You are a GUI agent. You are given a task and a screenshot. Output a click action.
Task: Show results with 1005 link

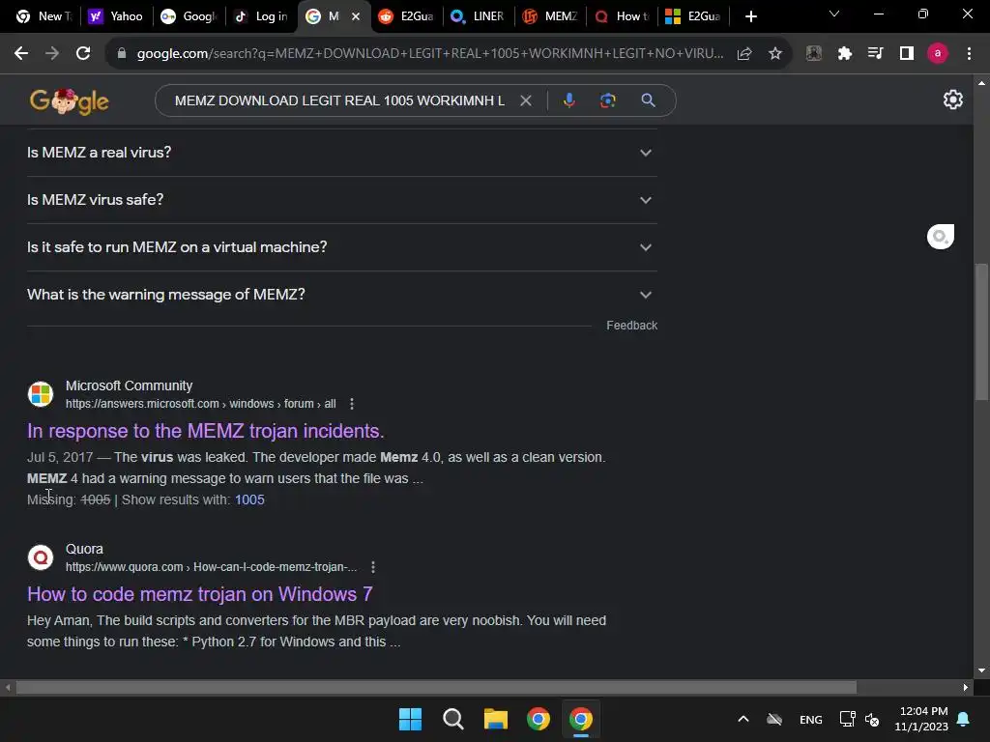(249, 499)
